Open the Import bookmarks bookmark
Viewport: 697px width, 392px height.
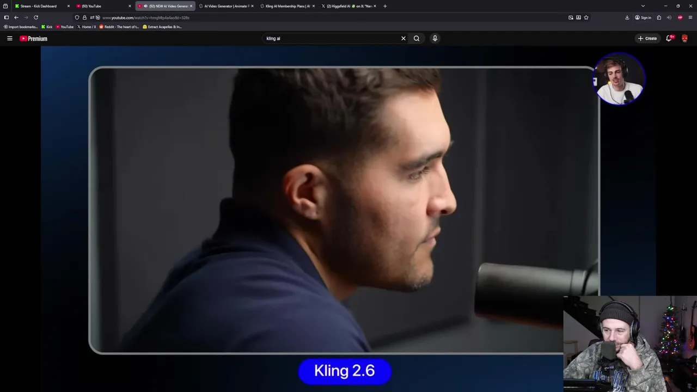point(21,27)
